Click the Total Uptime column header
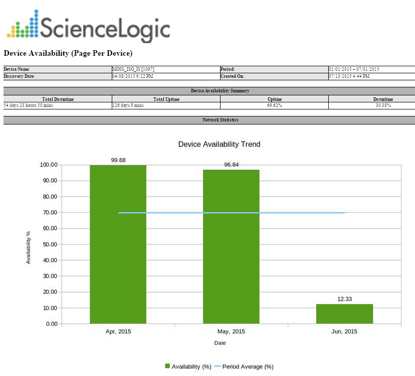 (166, 99)
